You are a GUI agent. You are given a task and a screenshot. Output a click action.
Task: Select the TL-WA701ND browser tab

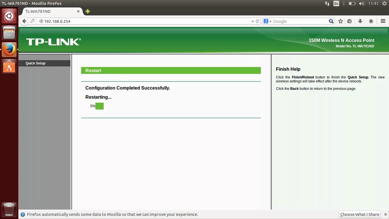tap(51, 11)
